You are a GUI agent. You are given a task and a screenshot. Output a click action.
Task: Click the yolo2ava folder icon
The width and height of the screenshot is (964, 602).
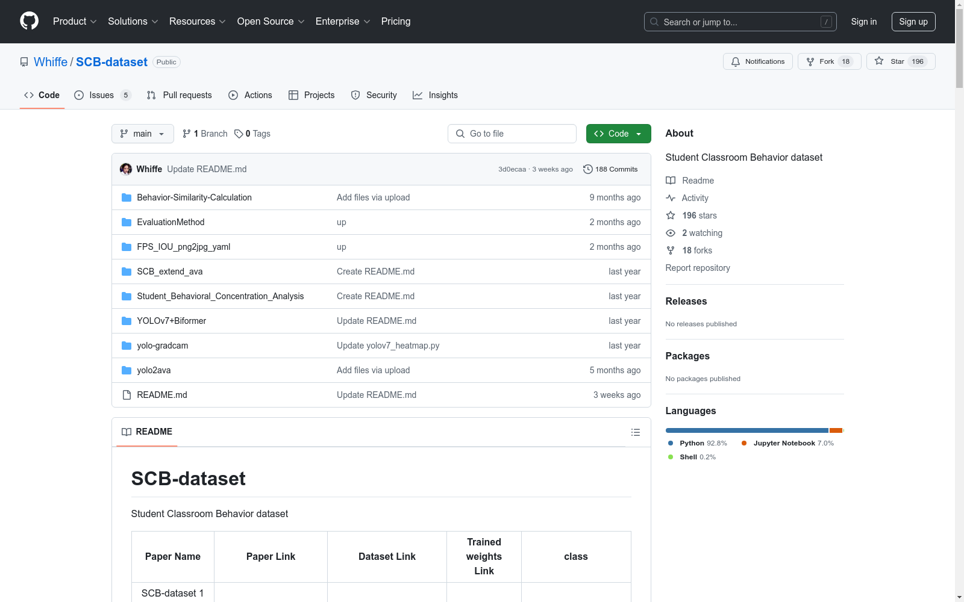(x=127, y=370)
